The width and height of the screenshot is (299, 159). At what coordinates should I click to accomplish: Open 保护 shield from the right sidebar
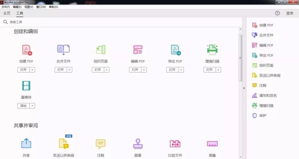259,116
